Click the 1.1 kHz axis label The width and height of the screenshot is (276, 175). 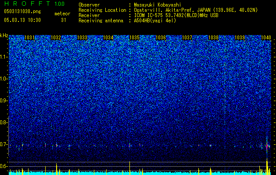pyautogui.click(x=4, y=57)
